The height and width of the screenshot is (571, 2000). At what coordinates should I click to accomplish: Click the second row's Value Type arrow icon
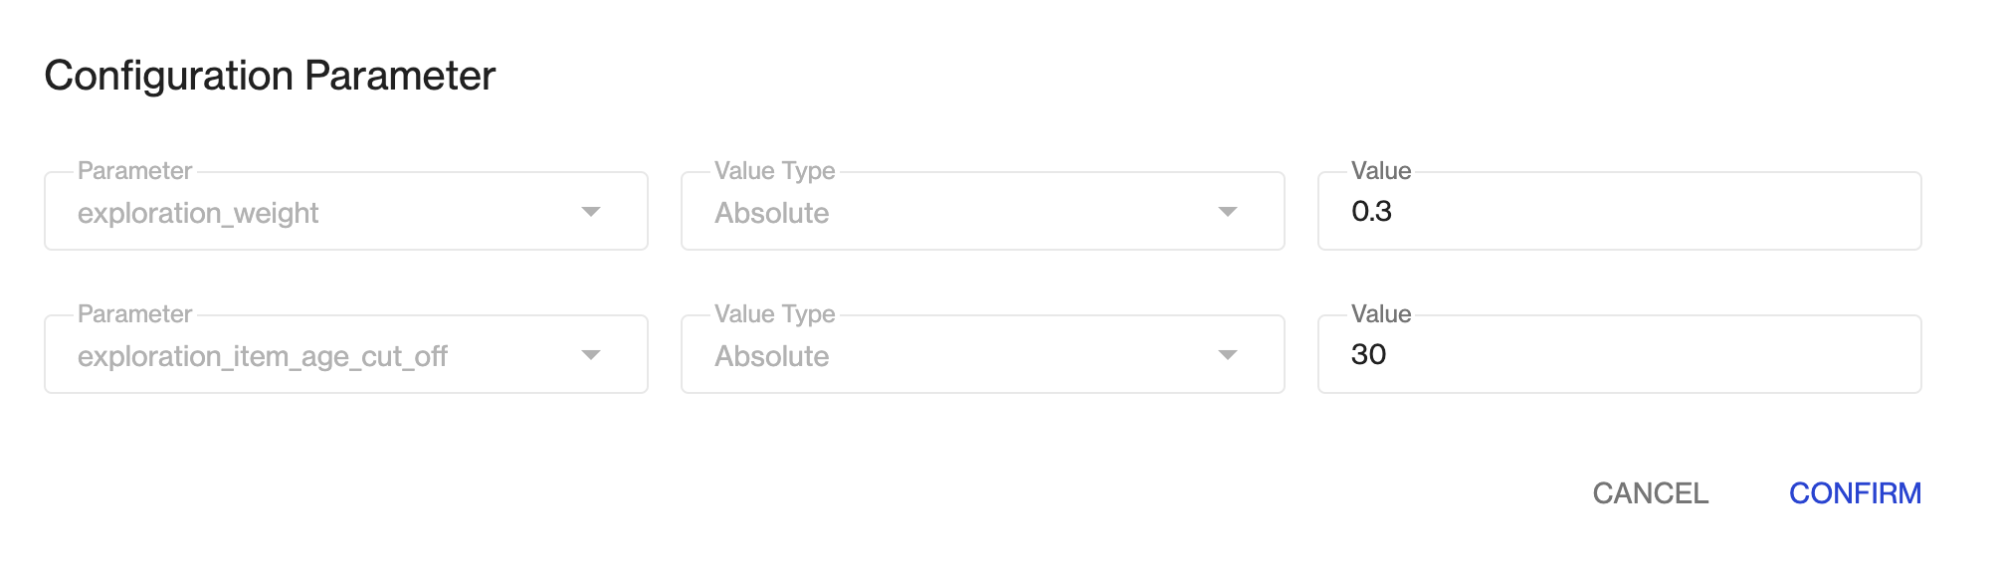pyautogui.click(x=1228, y=355)
